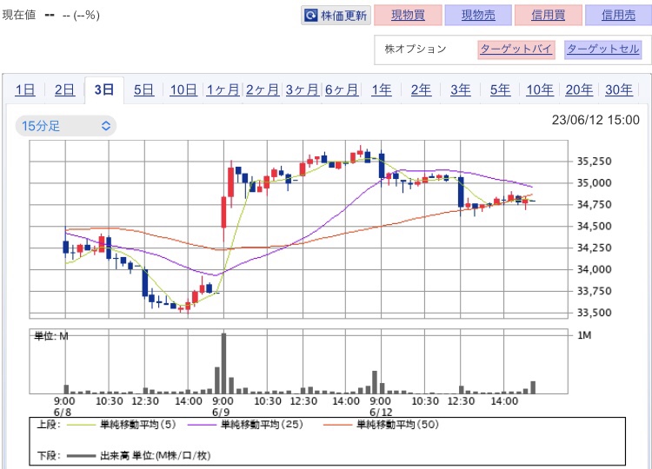
Task: Switch to the 10年 chart tab
Action: click(540, 89)
